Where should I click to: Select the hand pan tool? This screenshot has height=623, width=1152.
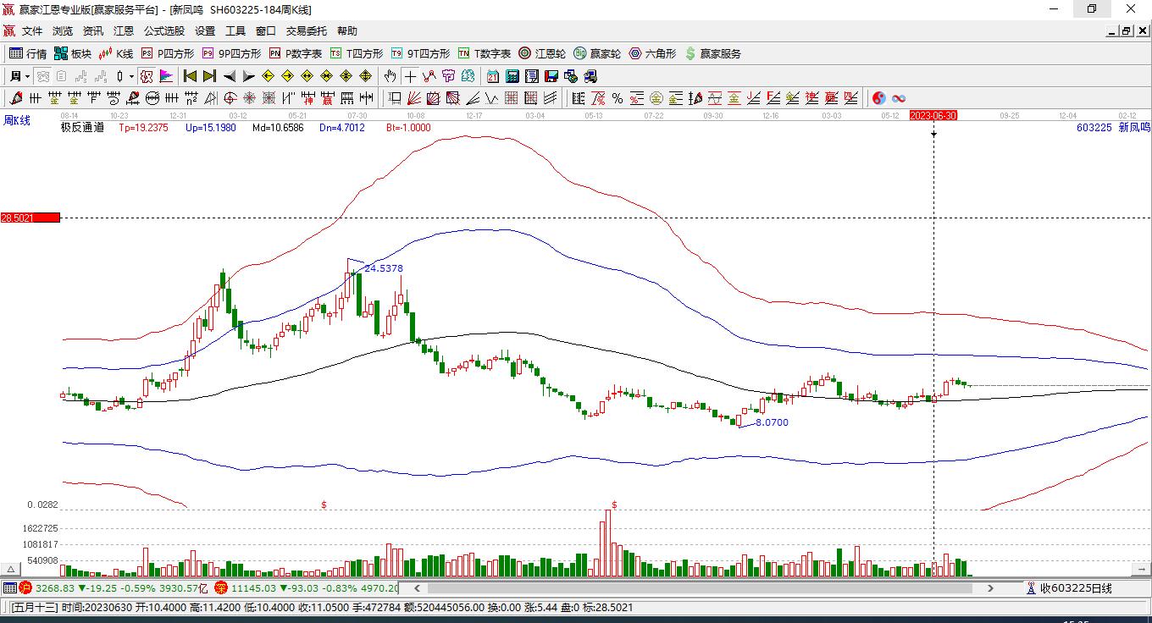tap(390, 76)
